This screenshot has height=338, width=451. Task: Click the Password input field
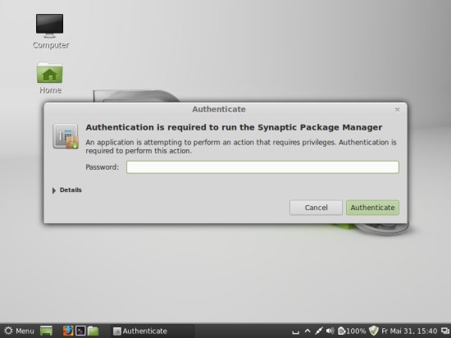point(262,167)
